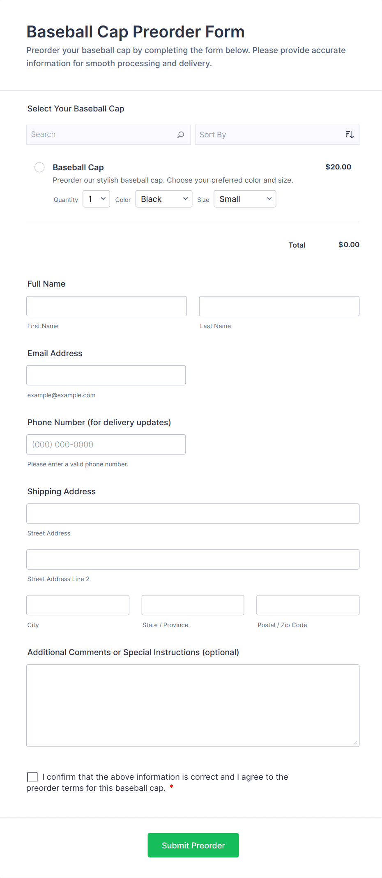This screenshot has width=382, height=878.
Task: Click the Email Address input field
Action: (106, 375)
